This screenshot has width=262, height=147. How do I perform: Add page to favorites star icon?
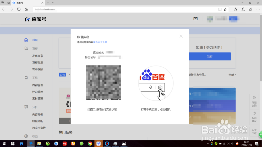click(225, 9)
